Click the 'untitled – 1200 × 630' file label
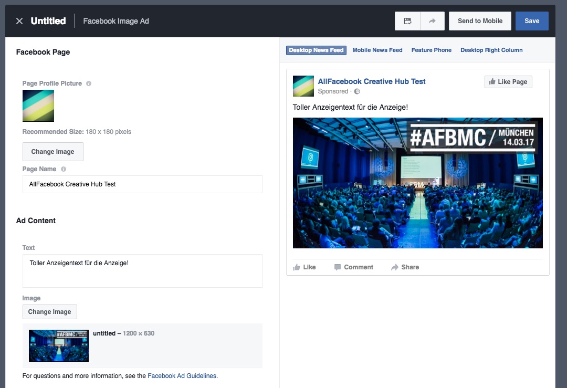This screenshot has height=388, width=567. pos(124,333)
